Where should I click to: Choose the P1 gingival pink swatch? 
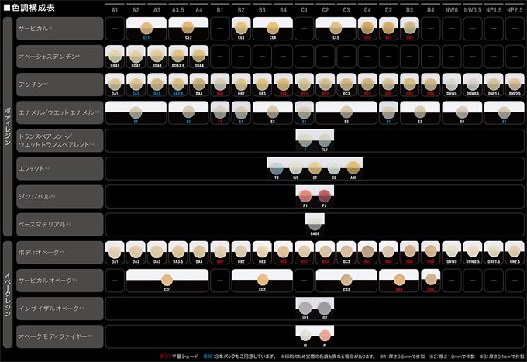305,196
